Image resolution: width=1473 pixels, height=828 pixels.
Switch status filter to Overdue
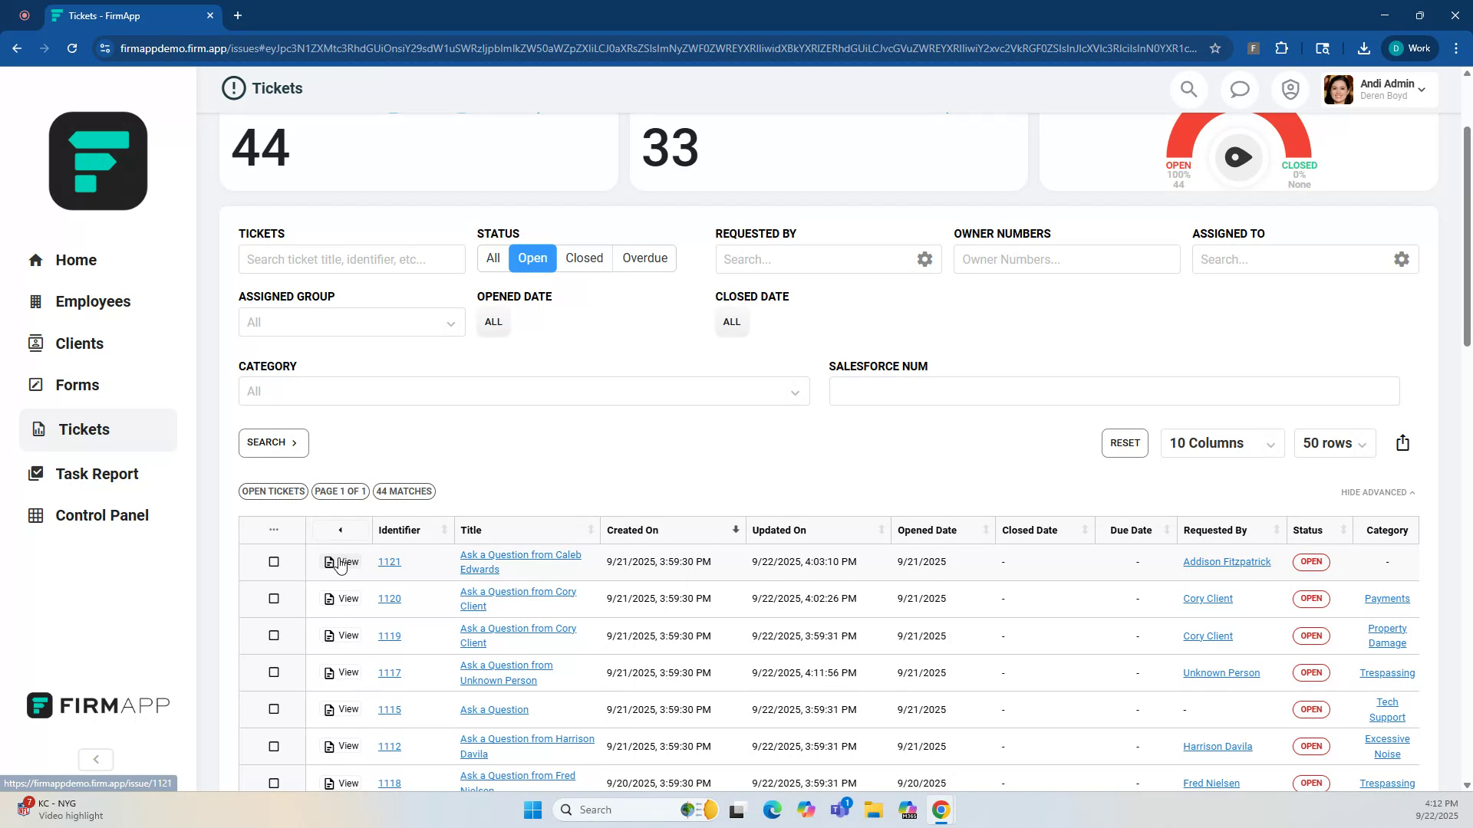coord(644,258)
